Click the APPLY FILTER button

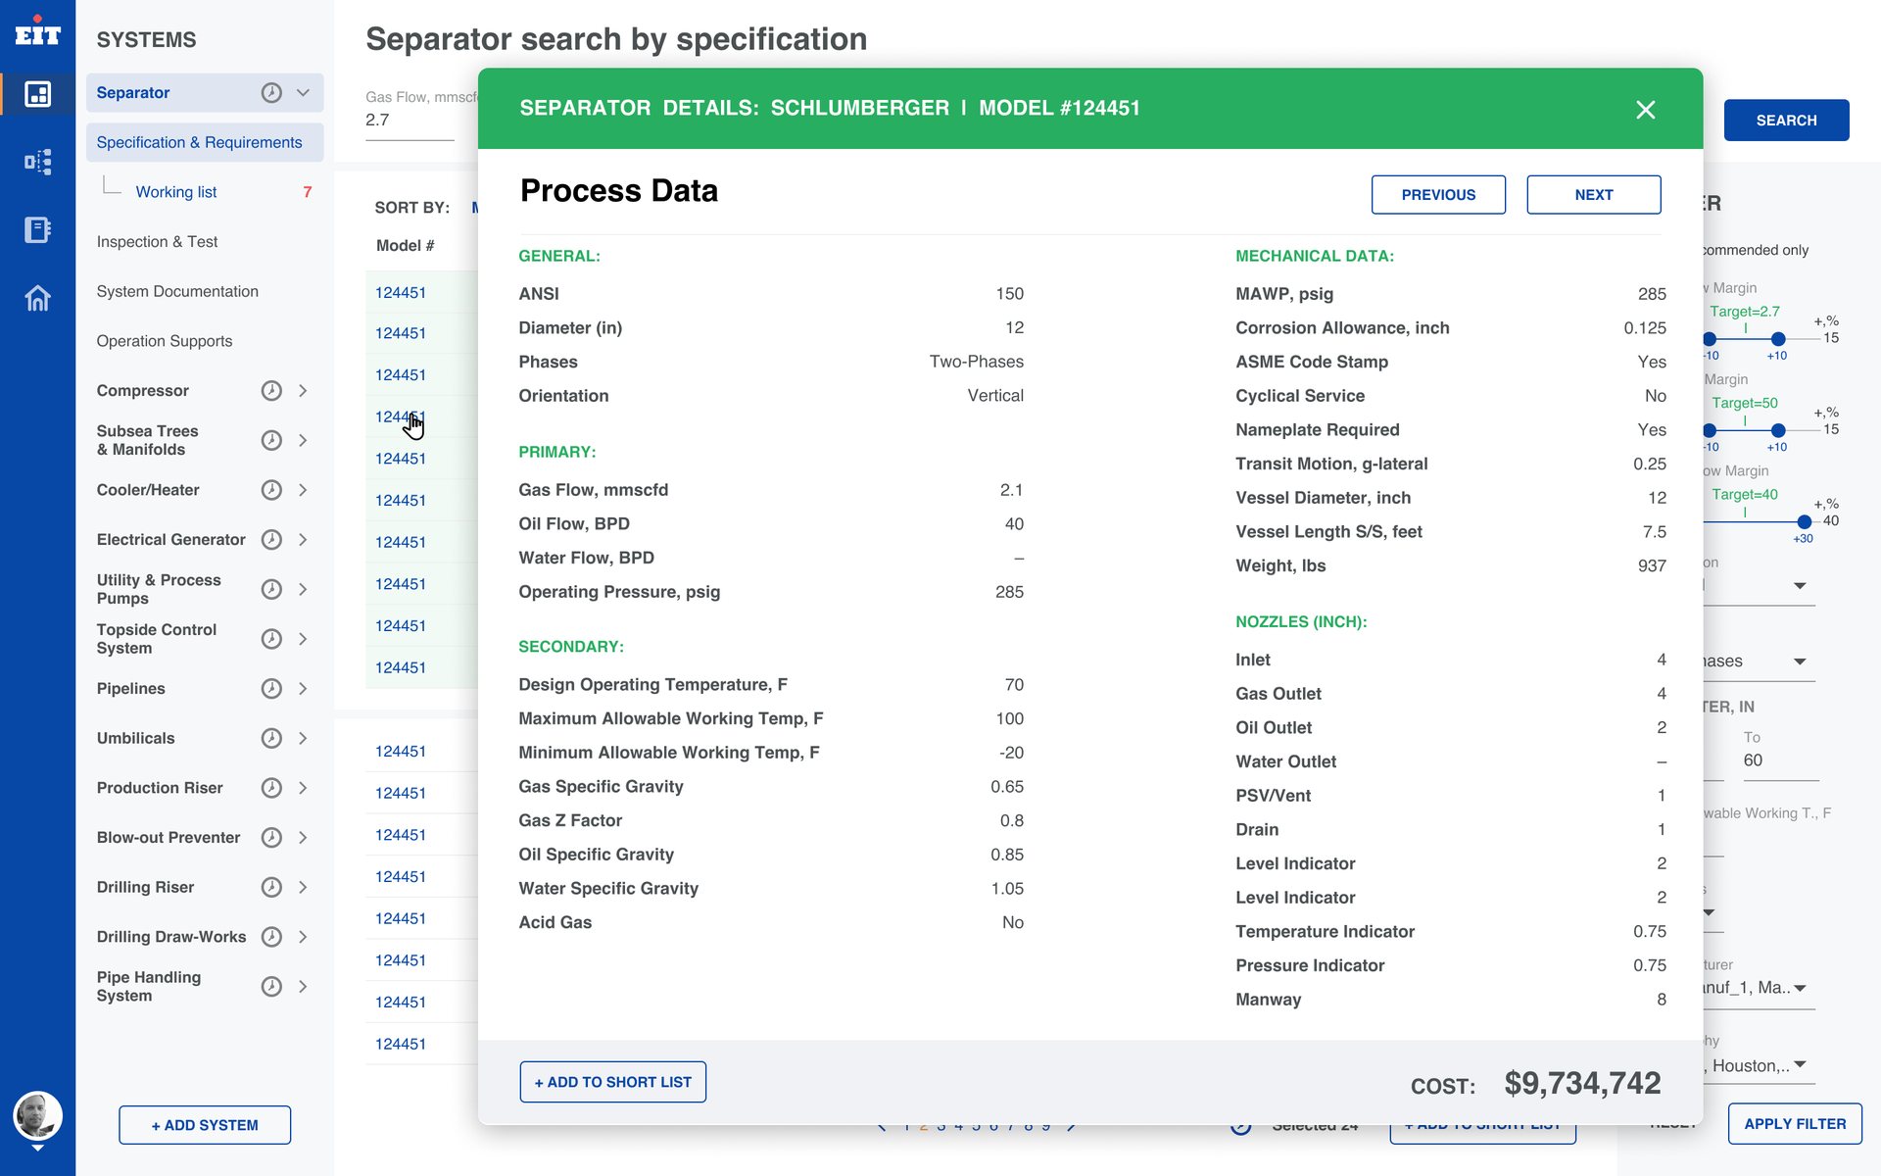pos(1795,1123)
